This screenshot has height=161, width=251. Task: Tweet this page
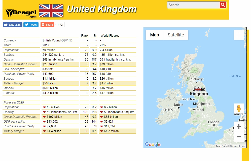(x=31, y=25)
